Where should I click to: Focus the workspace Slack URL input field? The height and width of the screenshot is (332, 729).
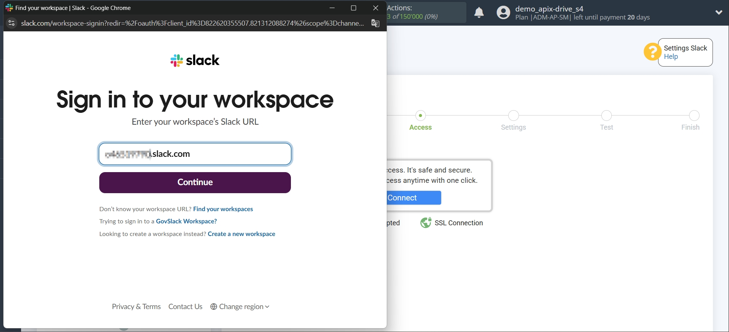pos(195,154)
